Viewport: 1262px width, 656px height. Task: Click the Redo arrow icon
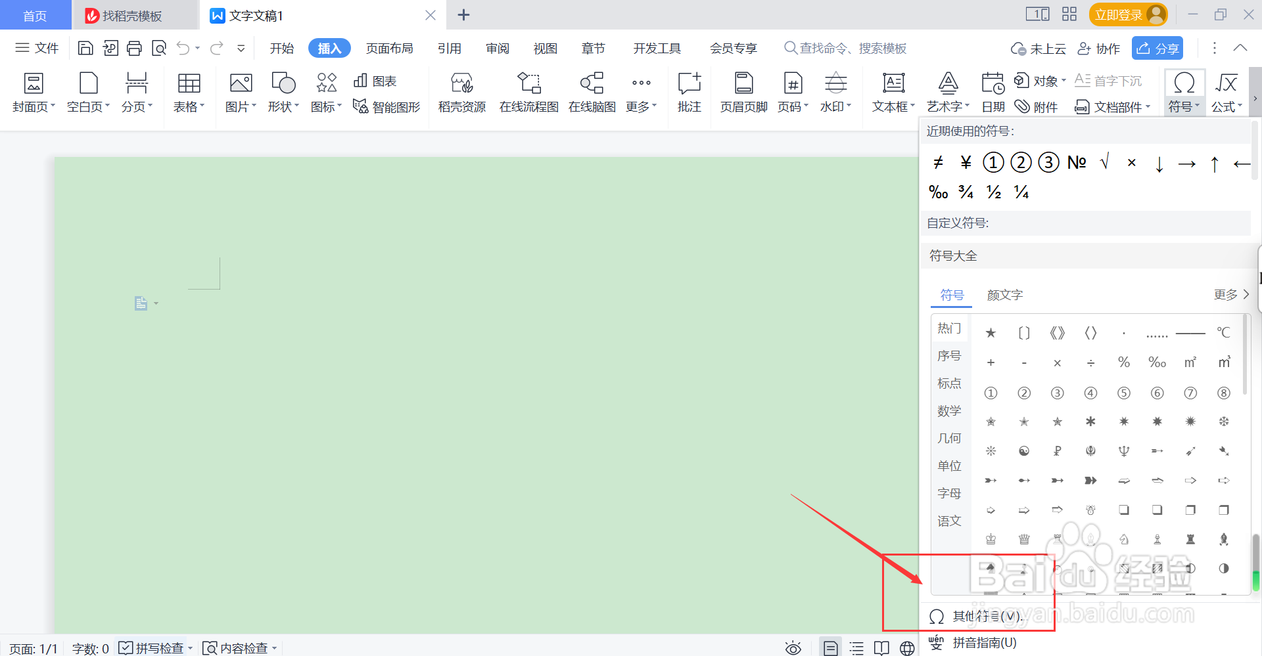tap(217, 48)
